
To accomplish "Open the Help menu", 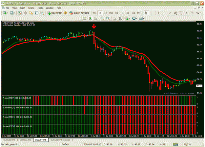I will 59,8.
